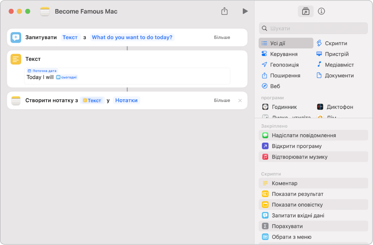Image resolution: width=373 pixels, height=245 pixels.
Task: Add the Запитати вхідні дані action
Action: [313, 215]
